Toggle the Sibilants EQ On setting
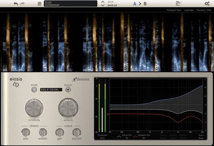This screenshot has width=214, height=146. point(144,137)
